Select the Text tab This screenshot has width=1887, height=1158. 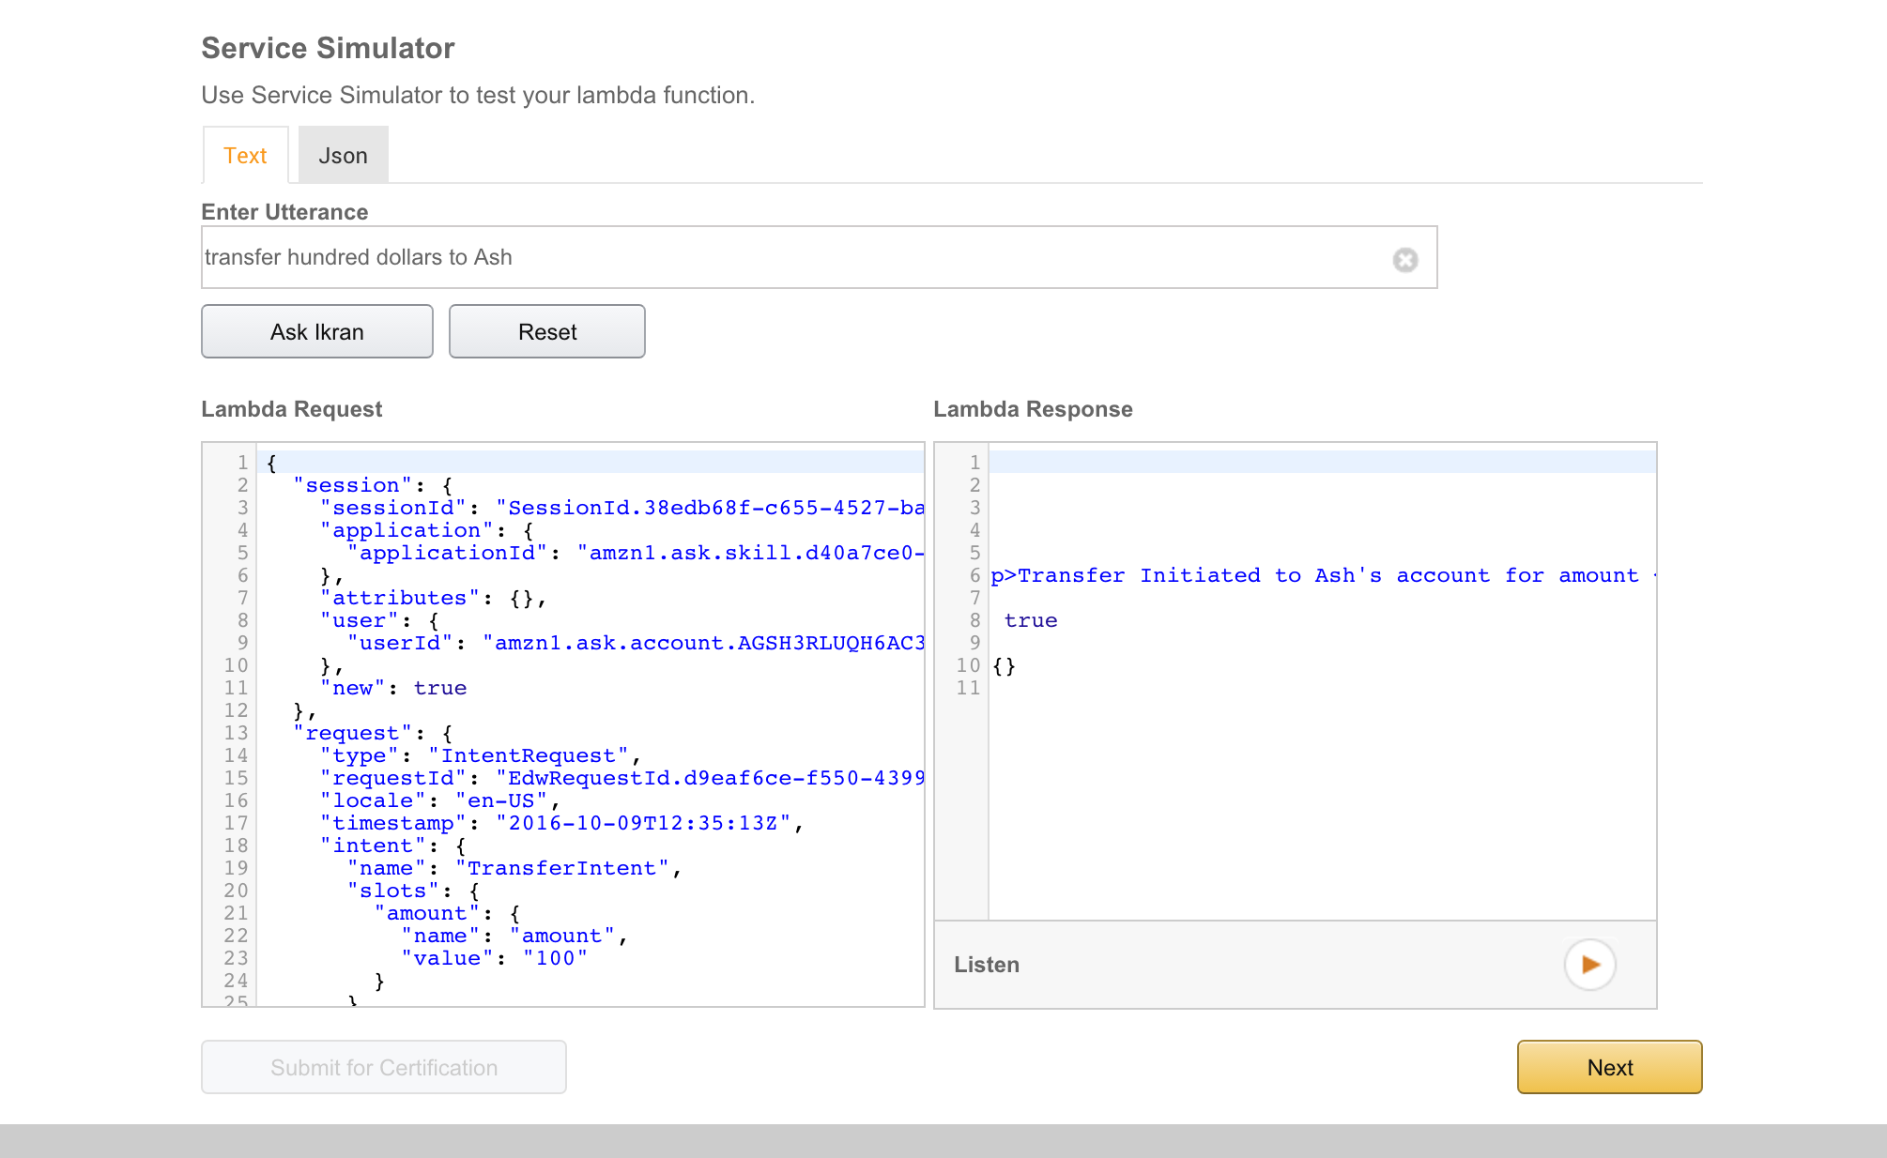click(245, 156)
